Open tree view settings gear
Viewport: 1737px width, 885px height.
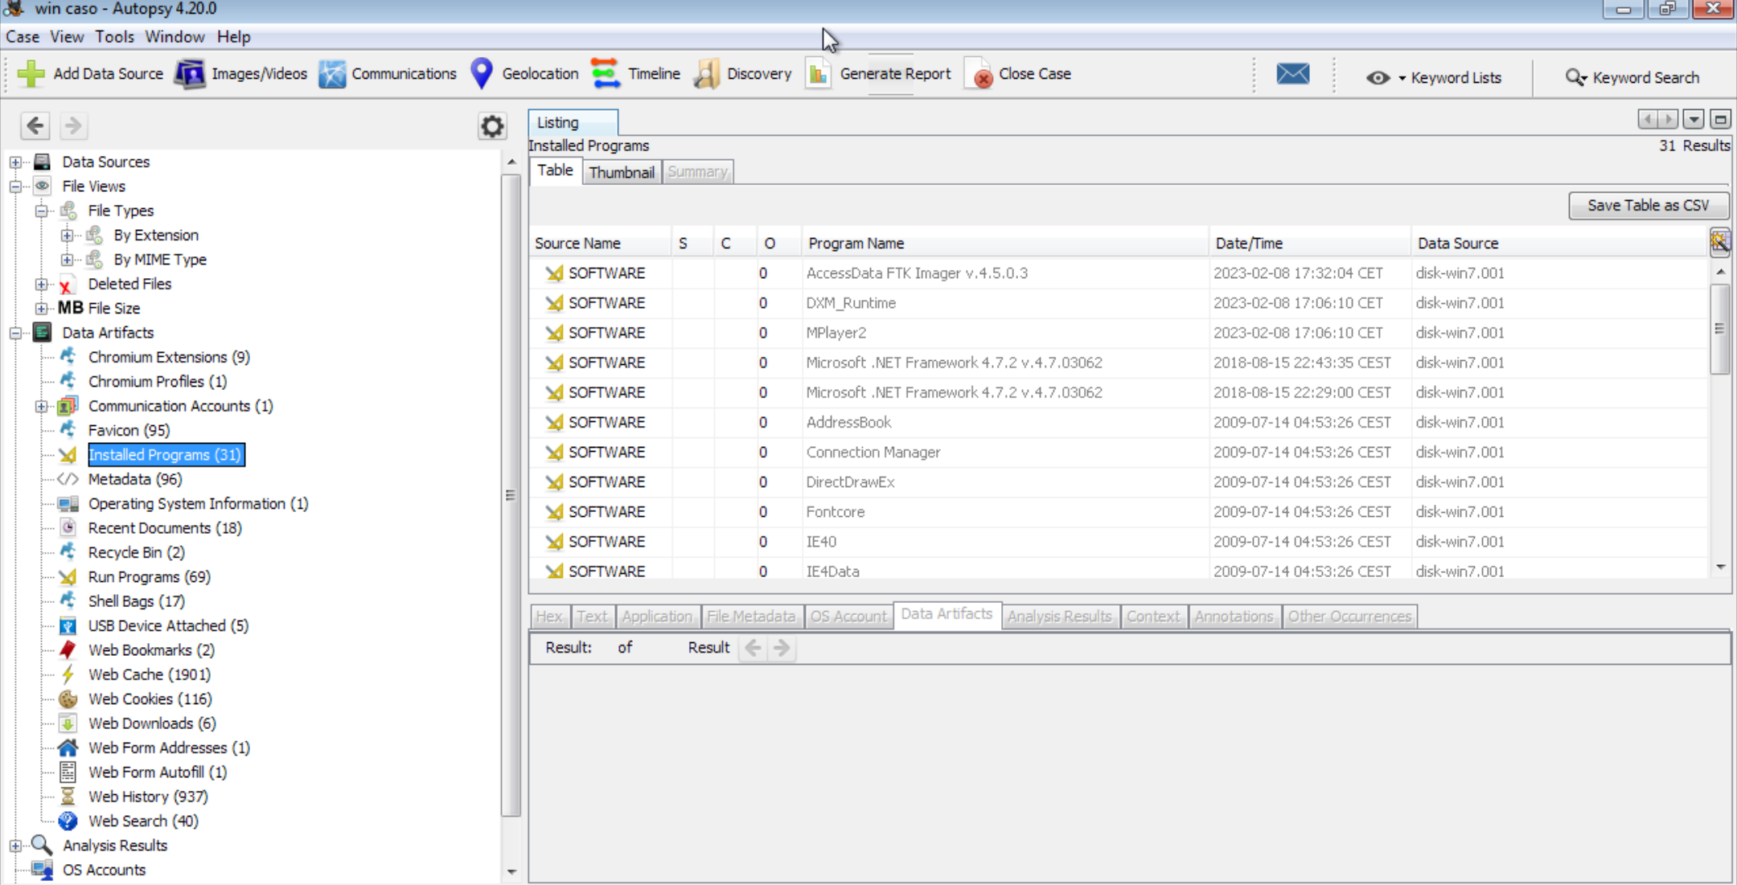(491, 126)
